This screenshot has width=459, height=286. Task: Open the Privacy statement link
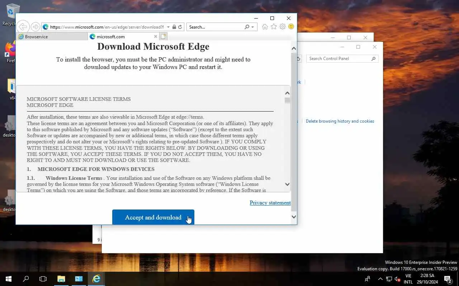coord(270,203)
